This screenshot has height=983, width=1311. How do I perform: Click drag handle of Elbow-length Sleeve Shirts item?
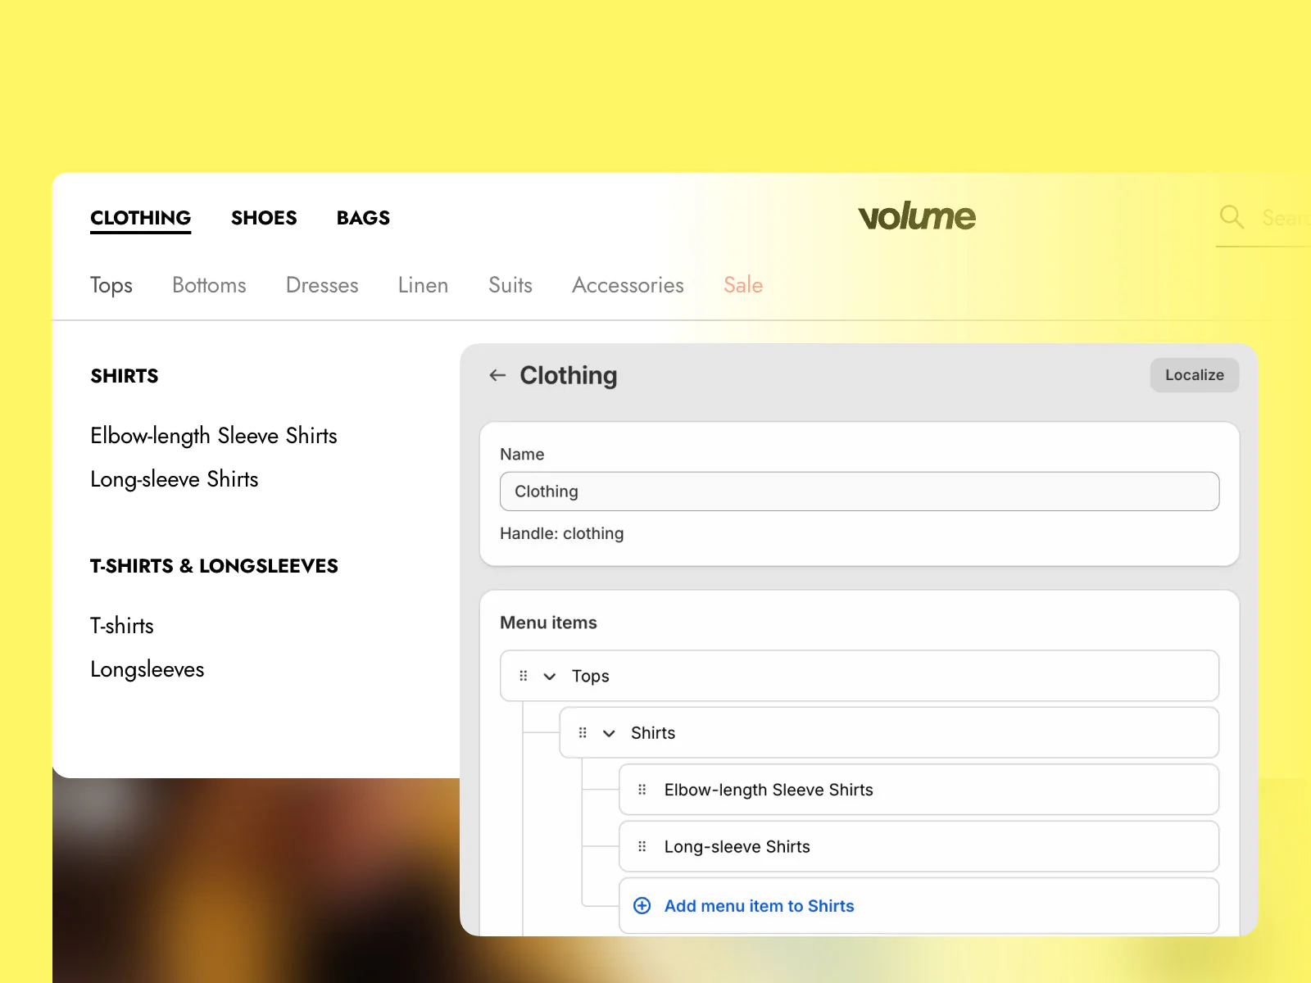(x=642, y=790)
